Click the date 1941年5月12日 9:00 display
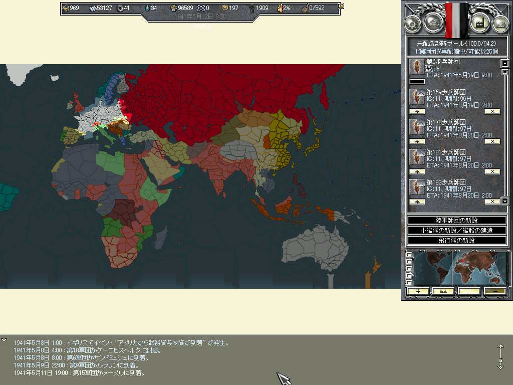This screenshot has width=513, height=385. 200,17
